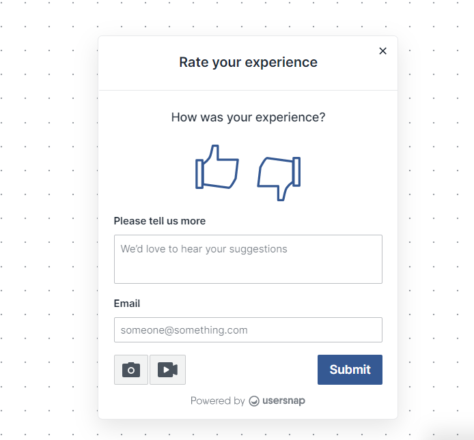Click the "Powered by" footer text
The image size is (474, 440).
(x=218, y=400)
